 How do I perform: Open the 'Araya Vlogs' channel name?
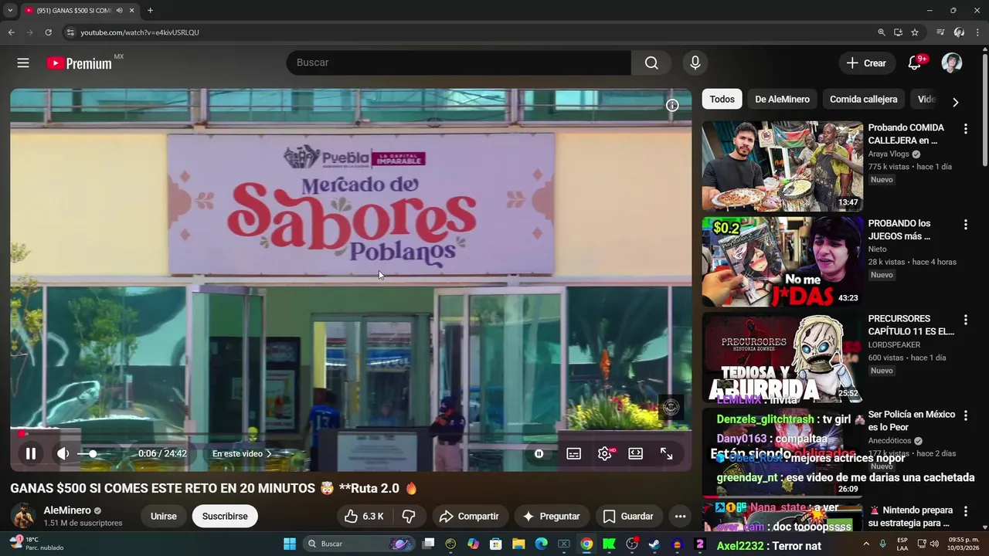point(889,154)
